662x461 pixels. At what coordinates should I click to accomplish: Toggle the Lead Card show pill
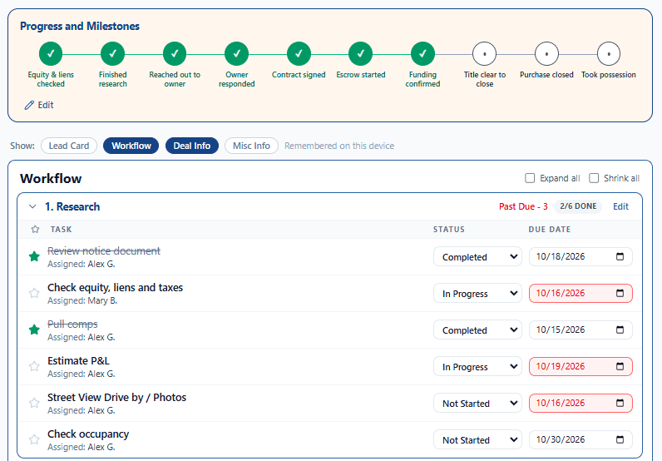(69, 146)
